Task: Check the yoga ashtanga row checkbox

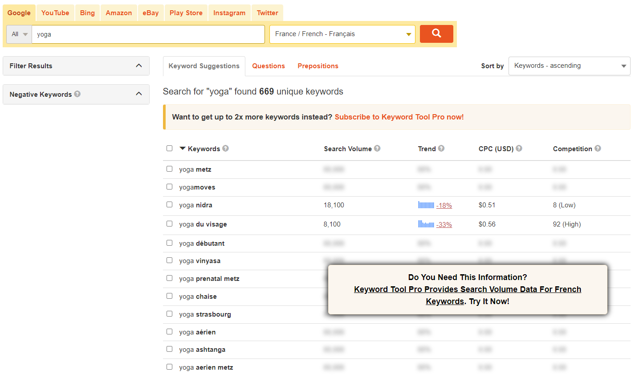Action: [169, 349]
